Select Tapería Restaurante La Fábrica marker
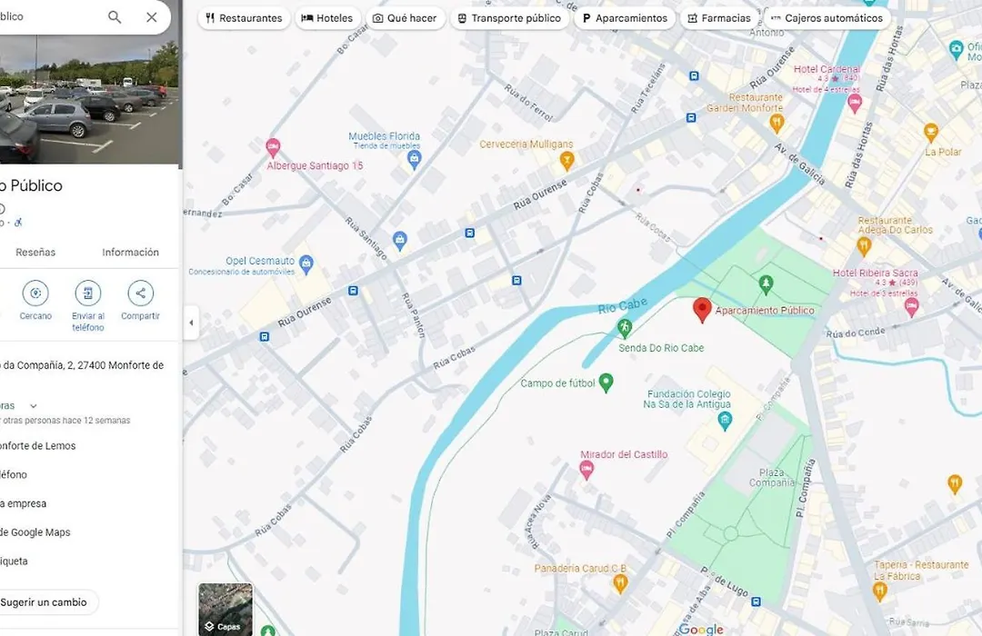 point(880,591)
